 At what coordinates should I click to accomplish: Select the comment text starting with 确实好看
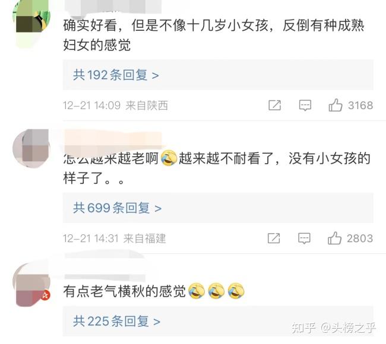[x=214, y=36]
